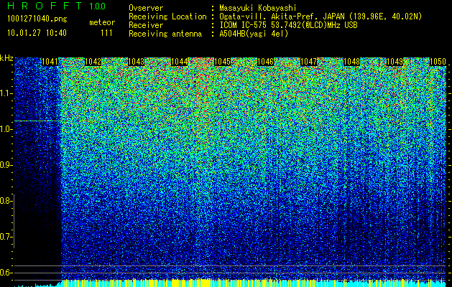Click the Ovserver label

pyautogui.click(x=146, y=8)
